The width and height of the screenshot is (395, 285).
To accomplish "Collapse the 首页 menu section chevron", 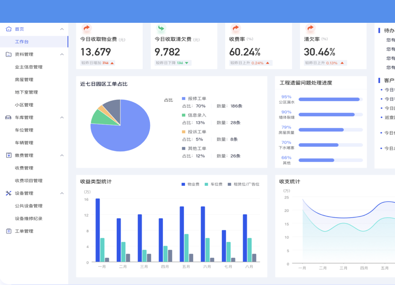I will point(62,29).
